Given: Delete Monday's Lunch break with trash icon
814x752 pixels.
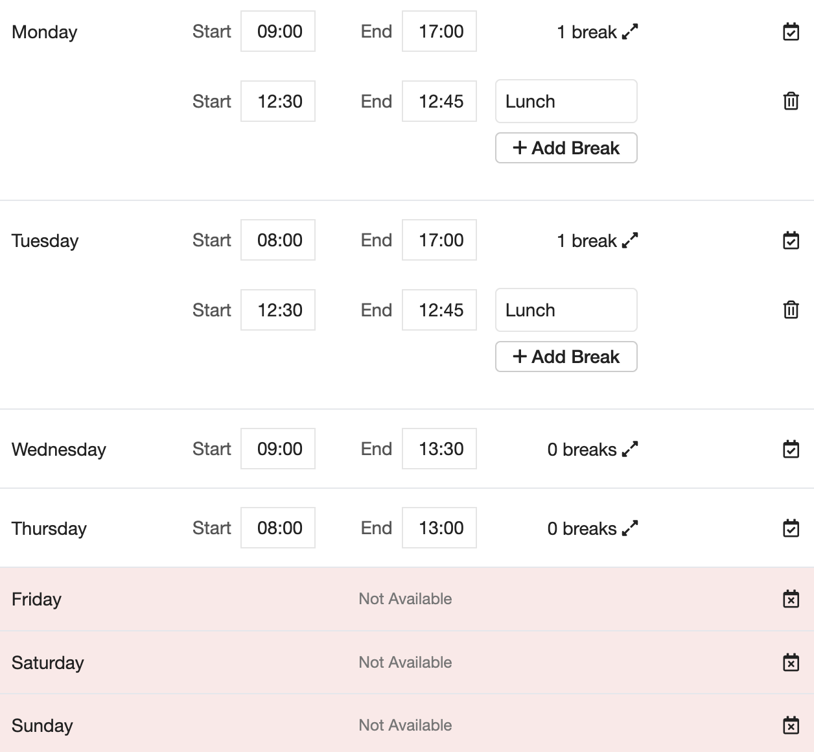Looking at the screenshot, I should (791, 101).
